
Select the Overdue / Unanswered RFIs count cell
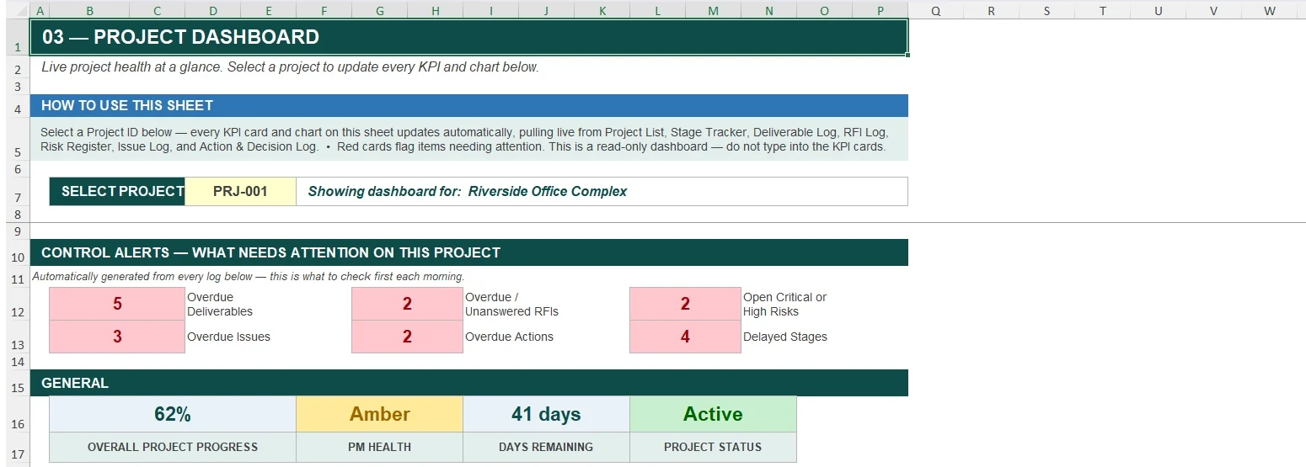point(407,304)
